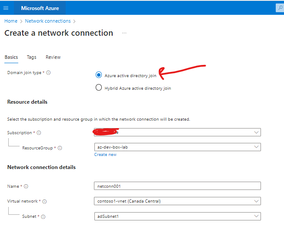
Task: Open the ResourceGroup az-dev-box-lab dropdown
Action: pos(177,147)
